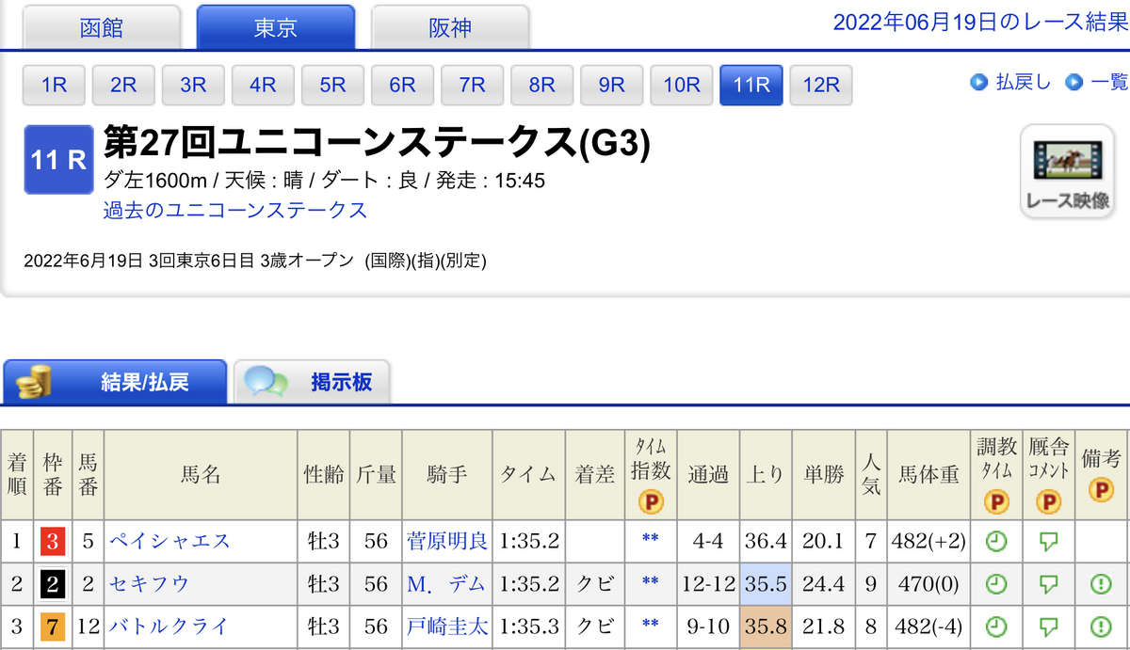Click speech bubbles icon on 掲示板 tab
1130x650 pixels.
click(266, 382)
